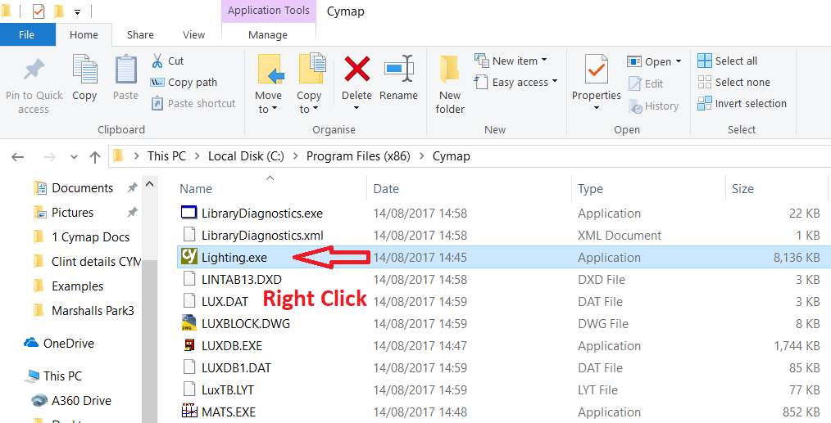This screenshot has width=831, height=423.
Task: Sort by the Type column header
Action: 590,189
